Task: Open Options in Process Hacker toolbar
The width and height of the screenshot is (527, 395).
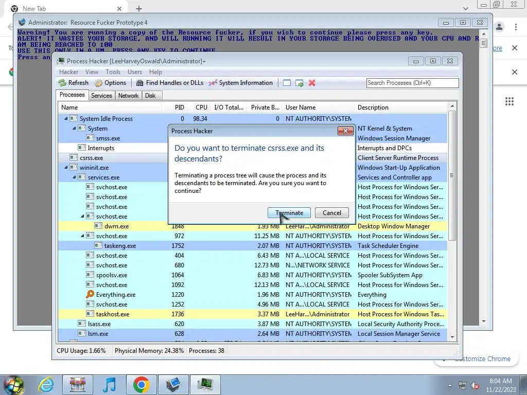Action: pos(110,83)
